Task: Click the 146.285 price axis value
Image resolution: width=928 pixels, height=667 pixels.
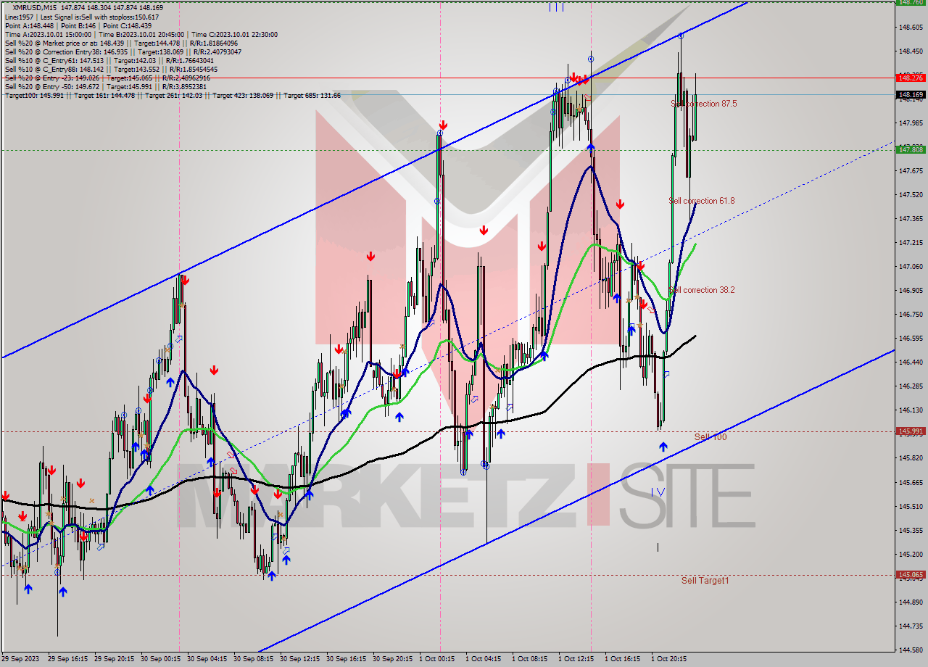Action: pos(911,386)
